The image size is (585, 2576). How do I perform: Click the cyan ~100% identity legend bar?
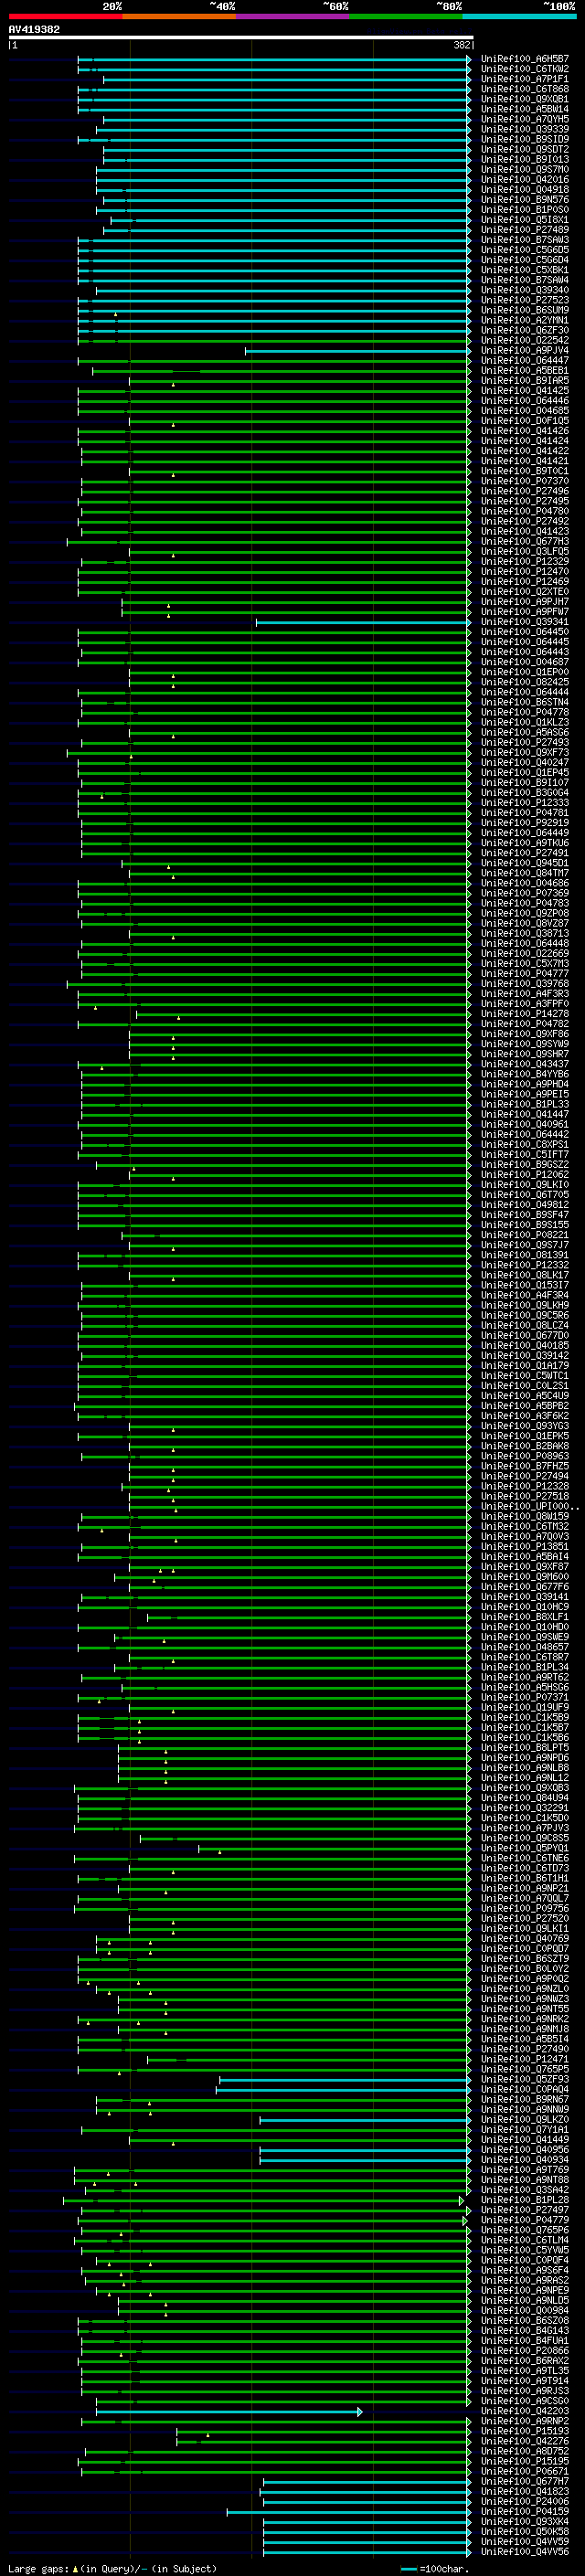[x=519, y=16]
